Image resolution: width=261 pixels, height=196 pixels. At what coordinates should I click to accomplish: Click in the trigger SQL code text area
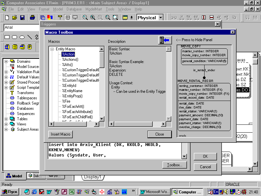click(x=115, y=150)
